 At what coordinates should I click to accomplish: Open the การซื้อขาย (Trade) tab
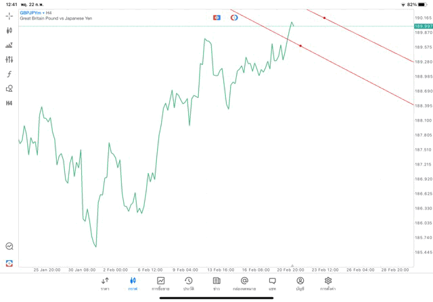[160, 283]
